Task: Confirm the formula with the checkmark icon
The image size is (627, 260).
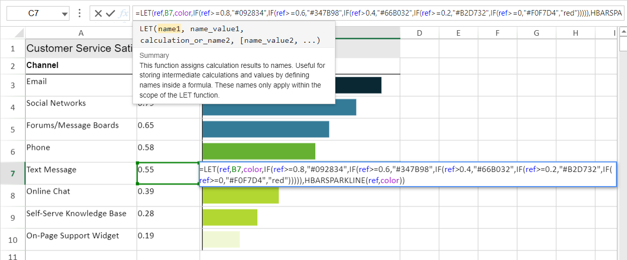Action: click(111, 14)
